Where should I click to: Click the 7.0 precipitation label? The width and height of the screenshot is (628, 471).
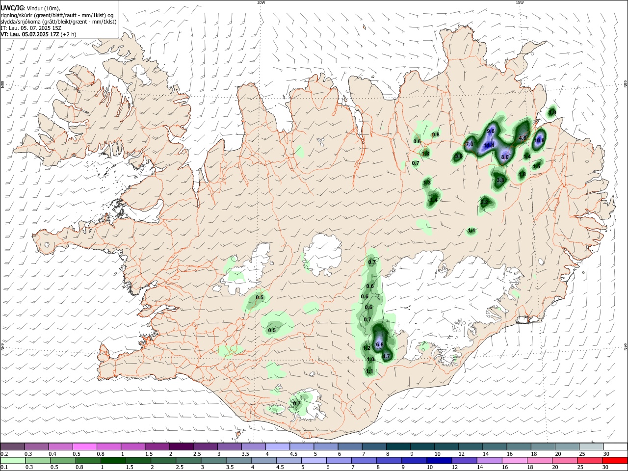470,145
